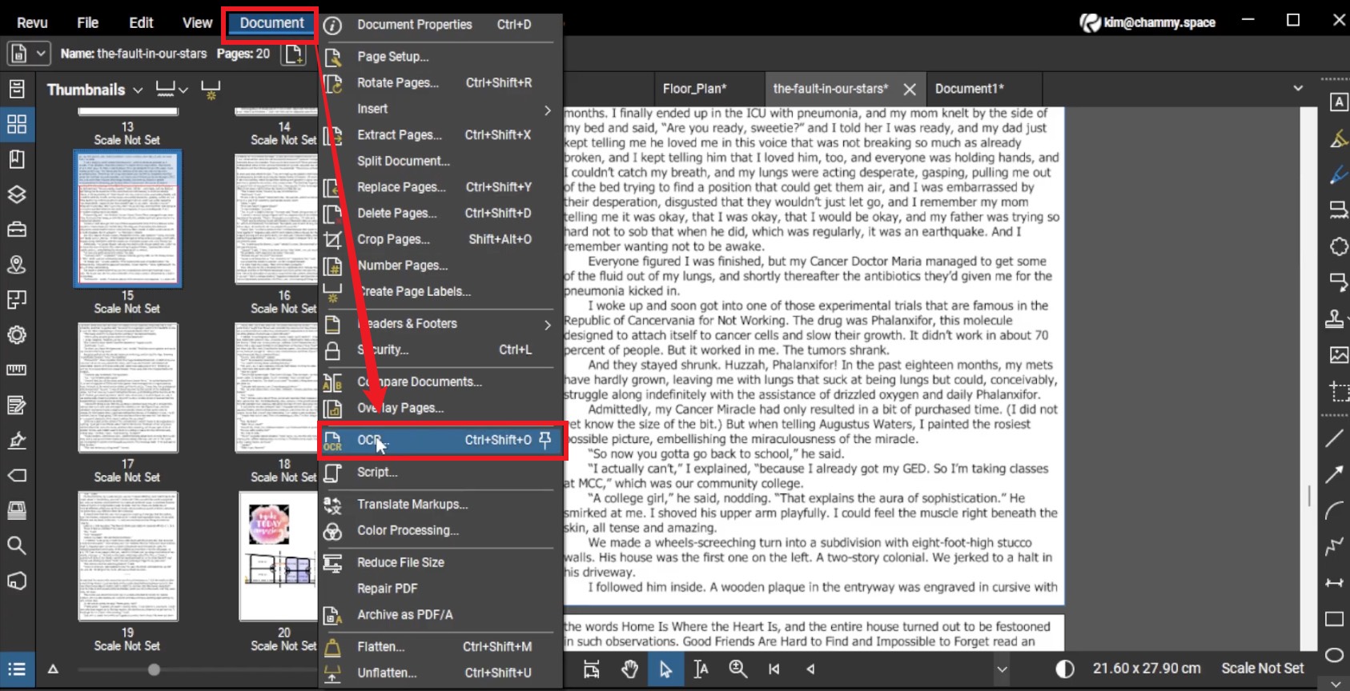Pin the OCR command with pin icon
Image resolution: width=1350 pixels, height=691 pixels.
(x=545, y=440)
